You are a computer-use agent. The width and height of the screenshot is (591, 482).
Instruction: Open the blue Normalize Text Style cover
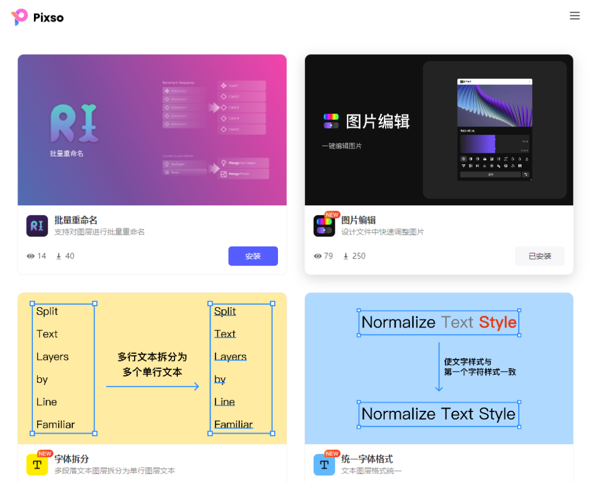coord(439,369)
